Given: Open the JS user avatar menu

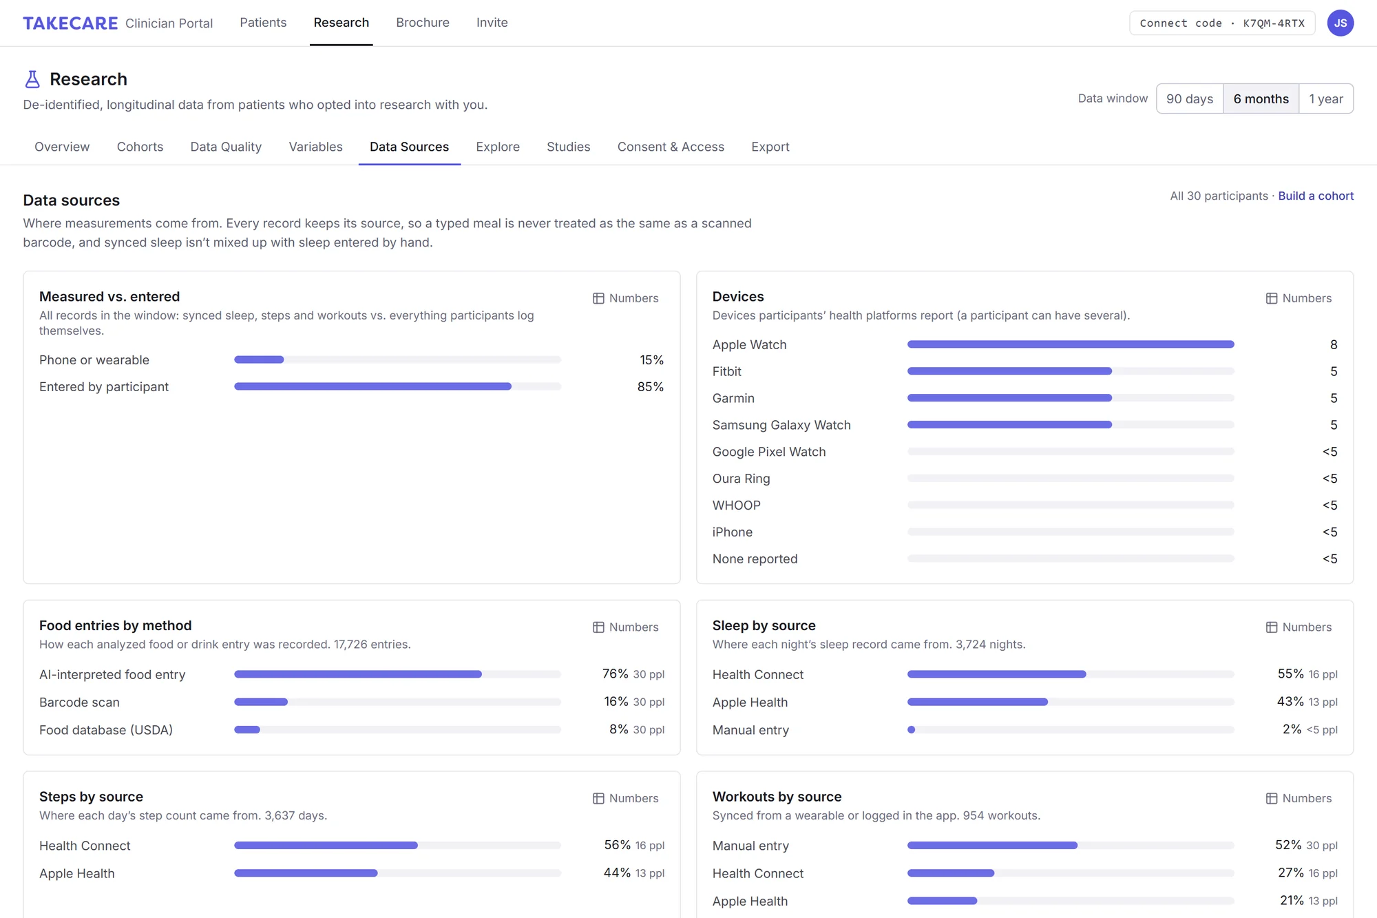Looking at the screenshot, I should [x=1340, y=23].
